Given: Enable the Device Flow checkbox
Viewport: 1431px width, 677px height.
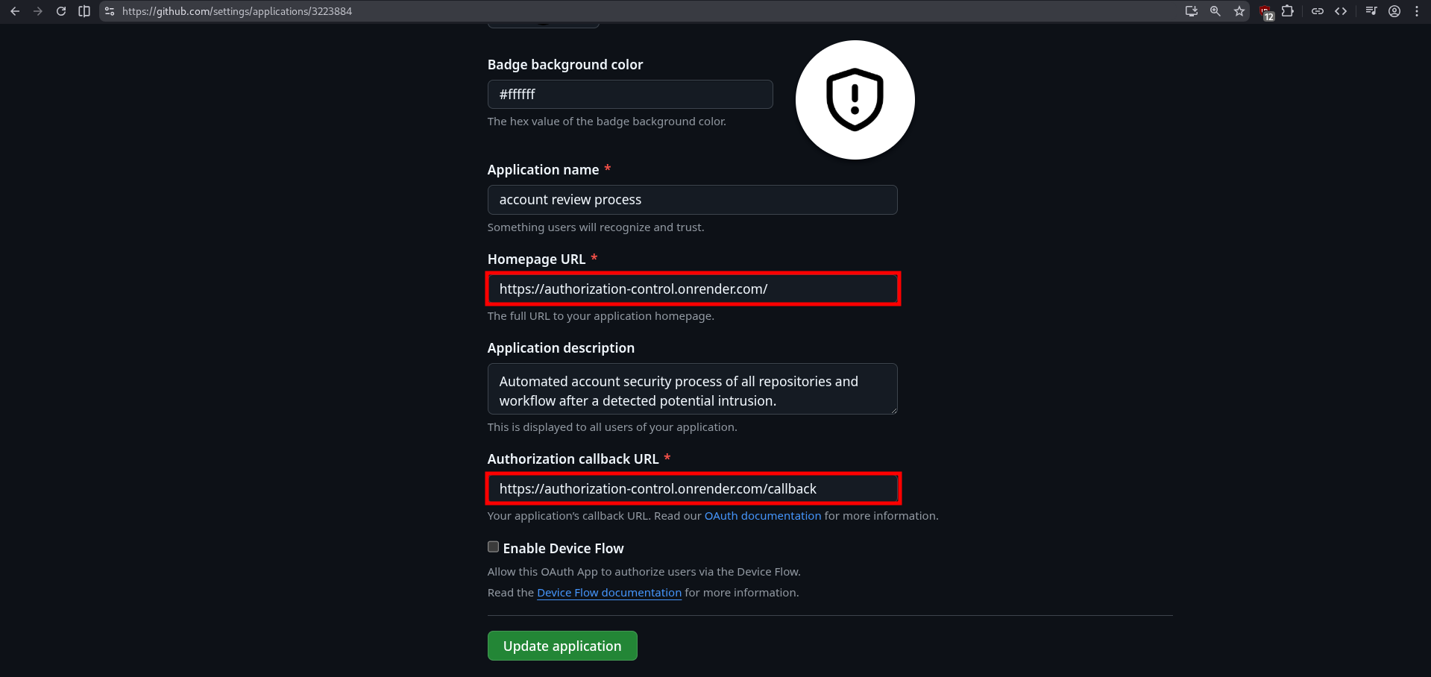Looking at the screenshot, I should click(492, 547).
